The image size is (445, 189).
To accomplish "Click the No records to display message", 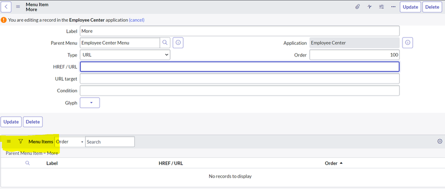I will click(230, 176).
